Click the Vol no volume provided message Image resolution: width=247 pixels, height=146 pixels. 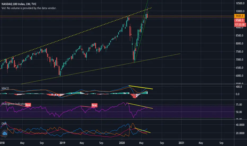(x=29, y=8)
